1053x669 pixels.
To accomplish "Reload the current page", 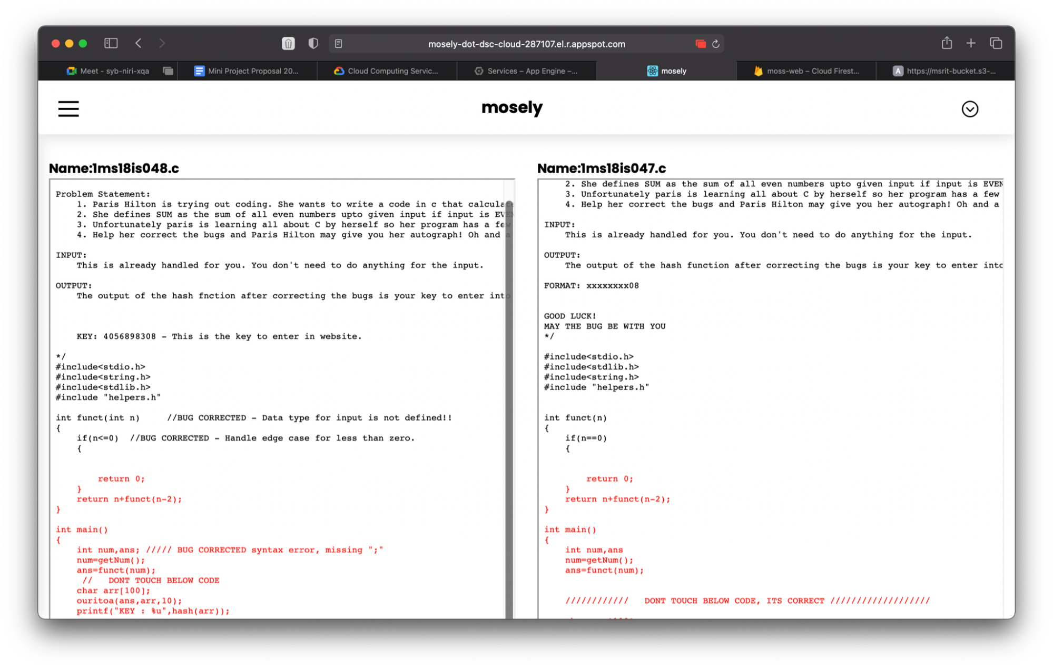I will point(716,44).
